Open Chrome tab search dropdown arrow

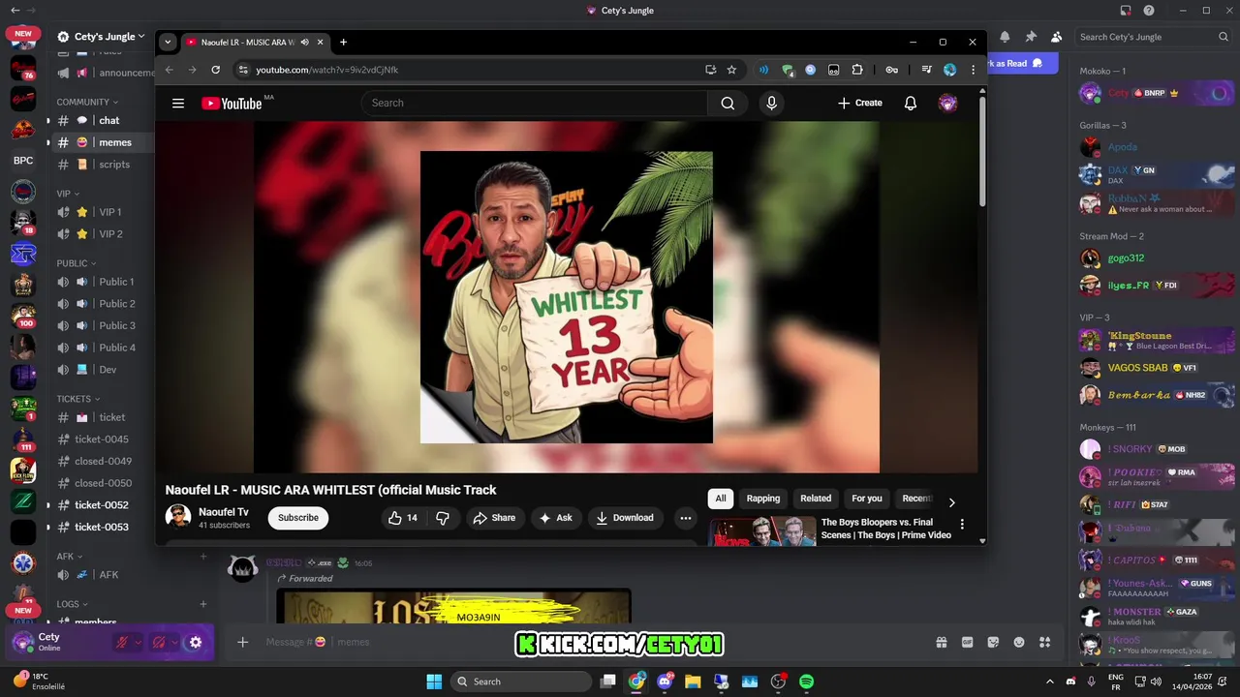[x=168, y=43]
